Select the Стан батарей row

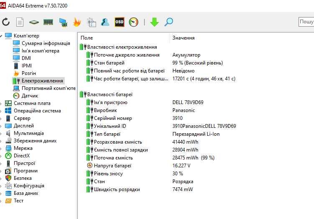click(x=154, y=63)
